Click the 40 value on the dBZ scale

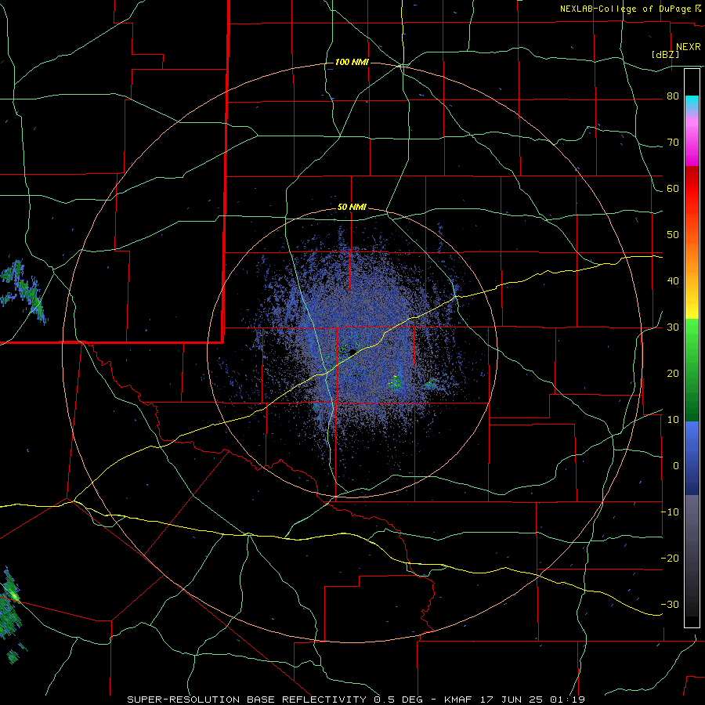point(673,281)
